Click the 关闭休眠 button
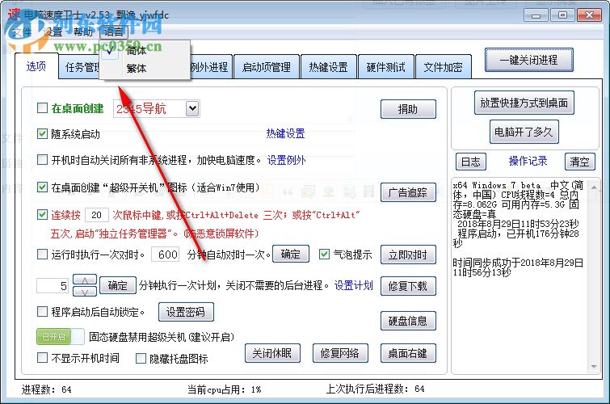 pos(272,353)
